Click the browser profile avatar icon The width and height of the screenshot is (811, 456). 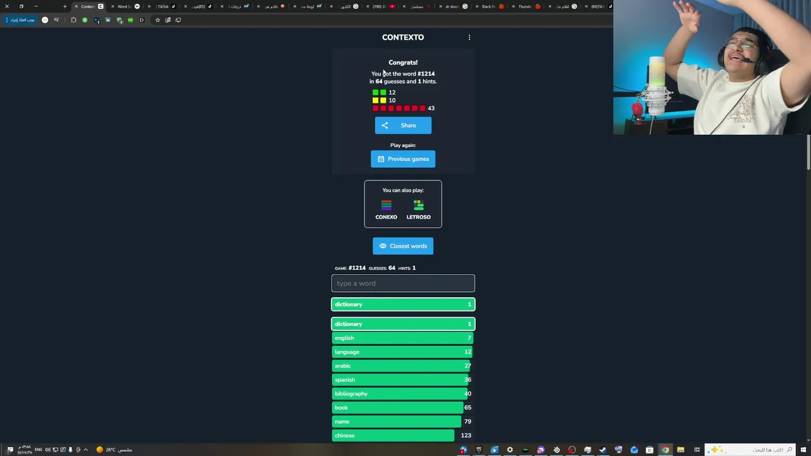(45, 20)
